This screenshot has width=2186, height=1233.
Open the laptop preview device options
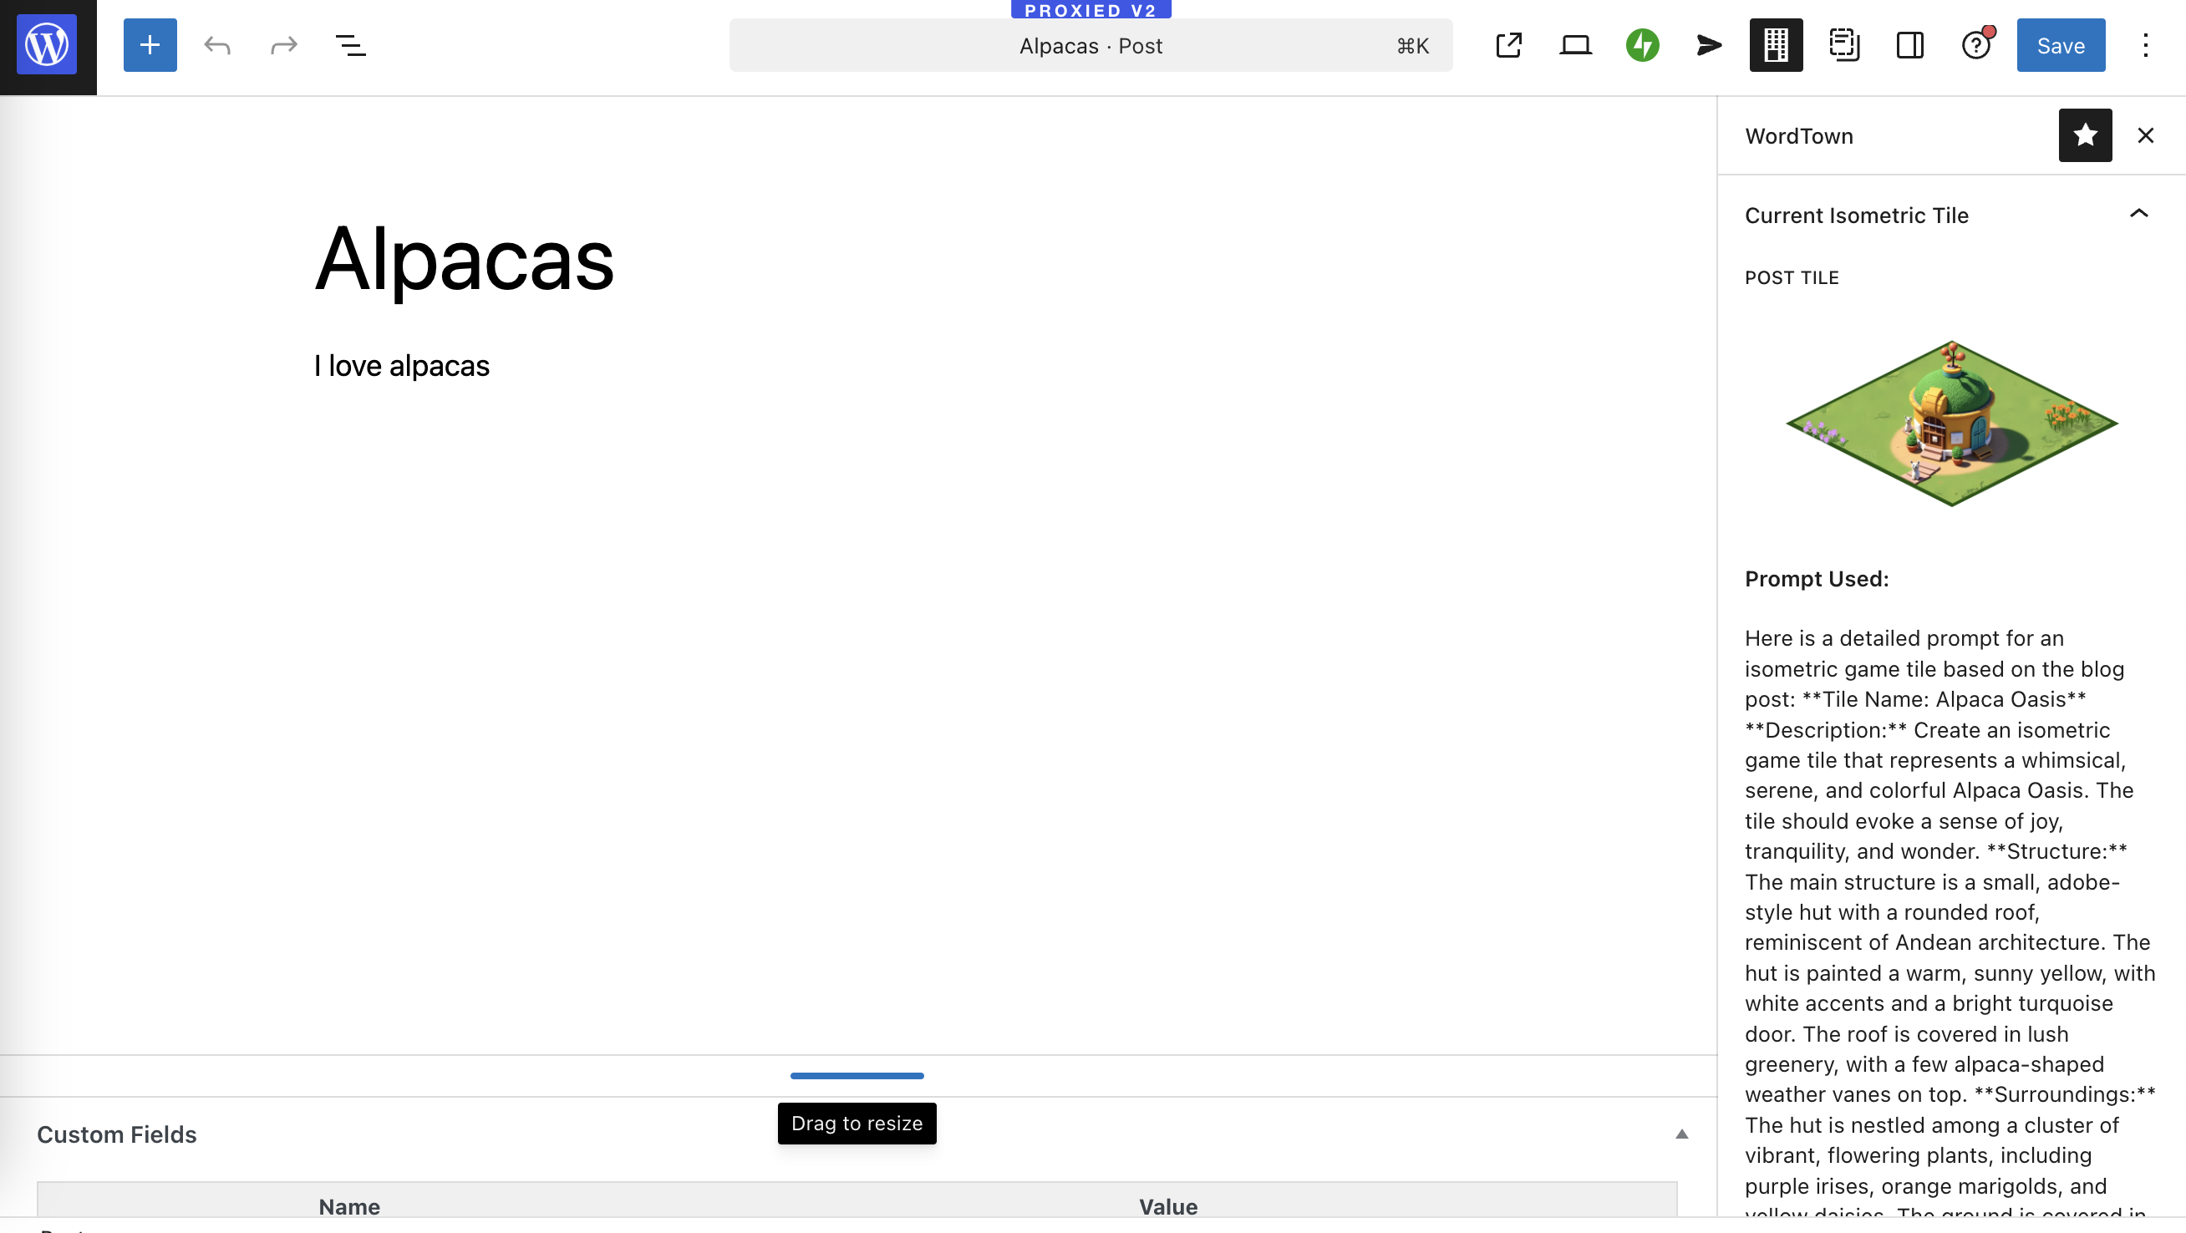tap(1575, 46)
